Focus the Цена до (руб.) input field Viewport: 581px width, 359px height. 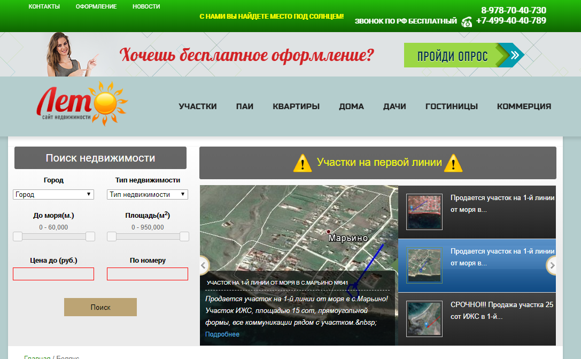(x=53, y=274)
